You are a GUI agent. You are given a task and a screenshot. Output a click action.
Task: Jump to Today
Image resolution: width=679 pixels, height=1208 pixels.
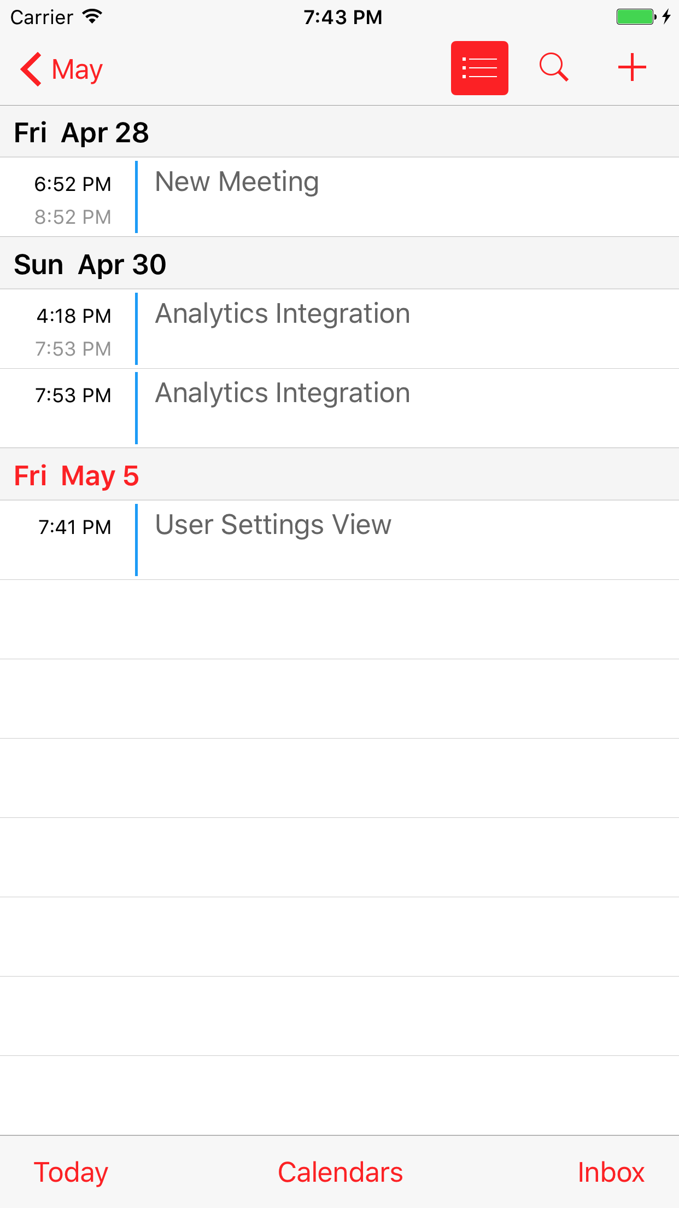(71, 1172)
